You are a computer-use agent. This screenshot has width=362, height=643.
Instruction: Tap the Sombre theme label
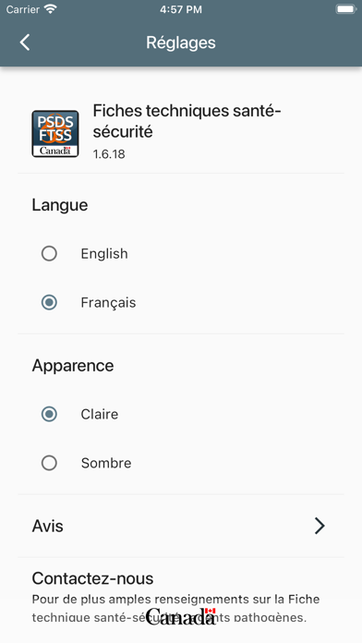[x=106, y=464]
